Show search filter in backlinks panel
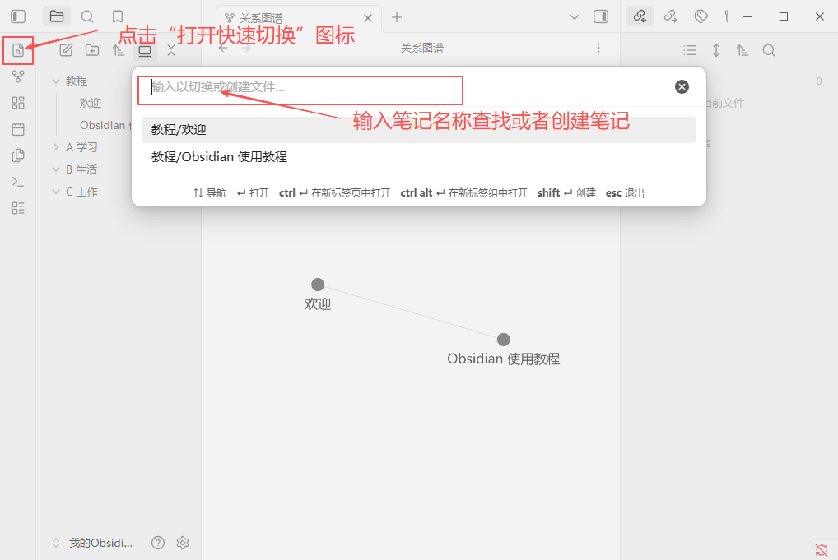 click(x=769, y=50)
